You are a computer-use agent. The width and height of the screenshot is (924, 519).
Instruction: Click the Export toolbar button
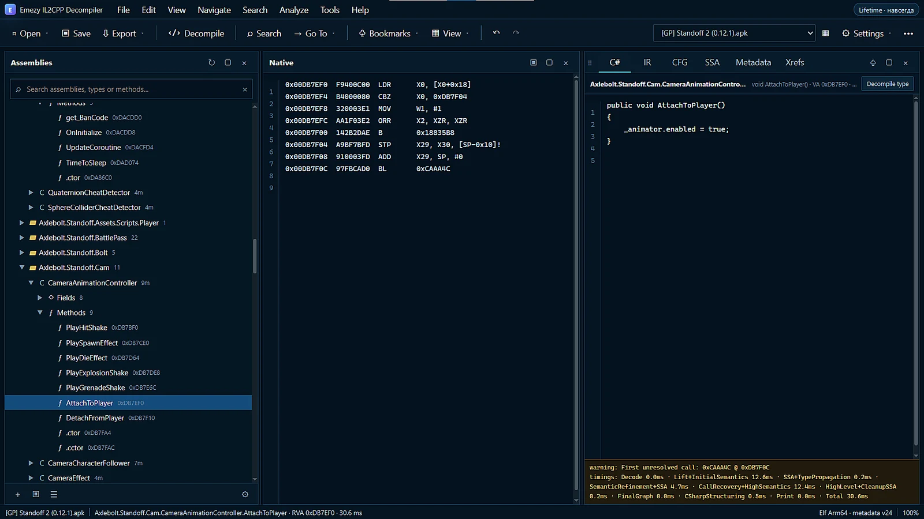[x=123, y=33]
